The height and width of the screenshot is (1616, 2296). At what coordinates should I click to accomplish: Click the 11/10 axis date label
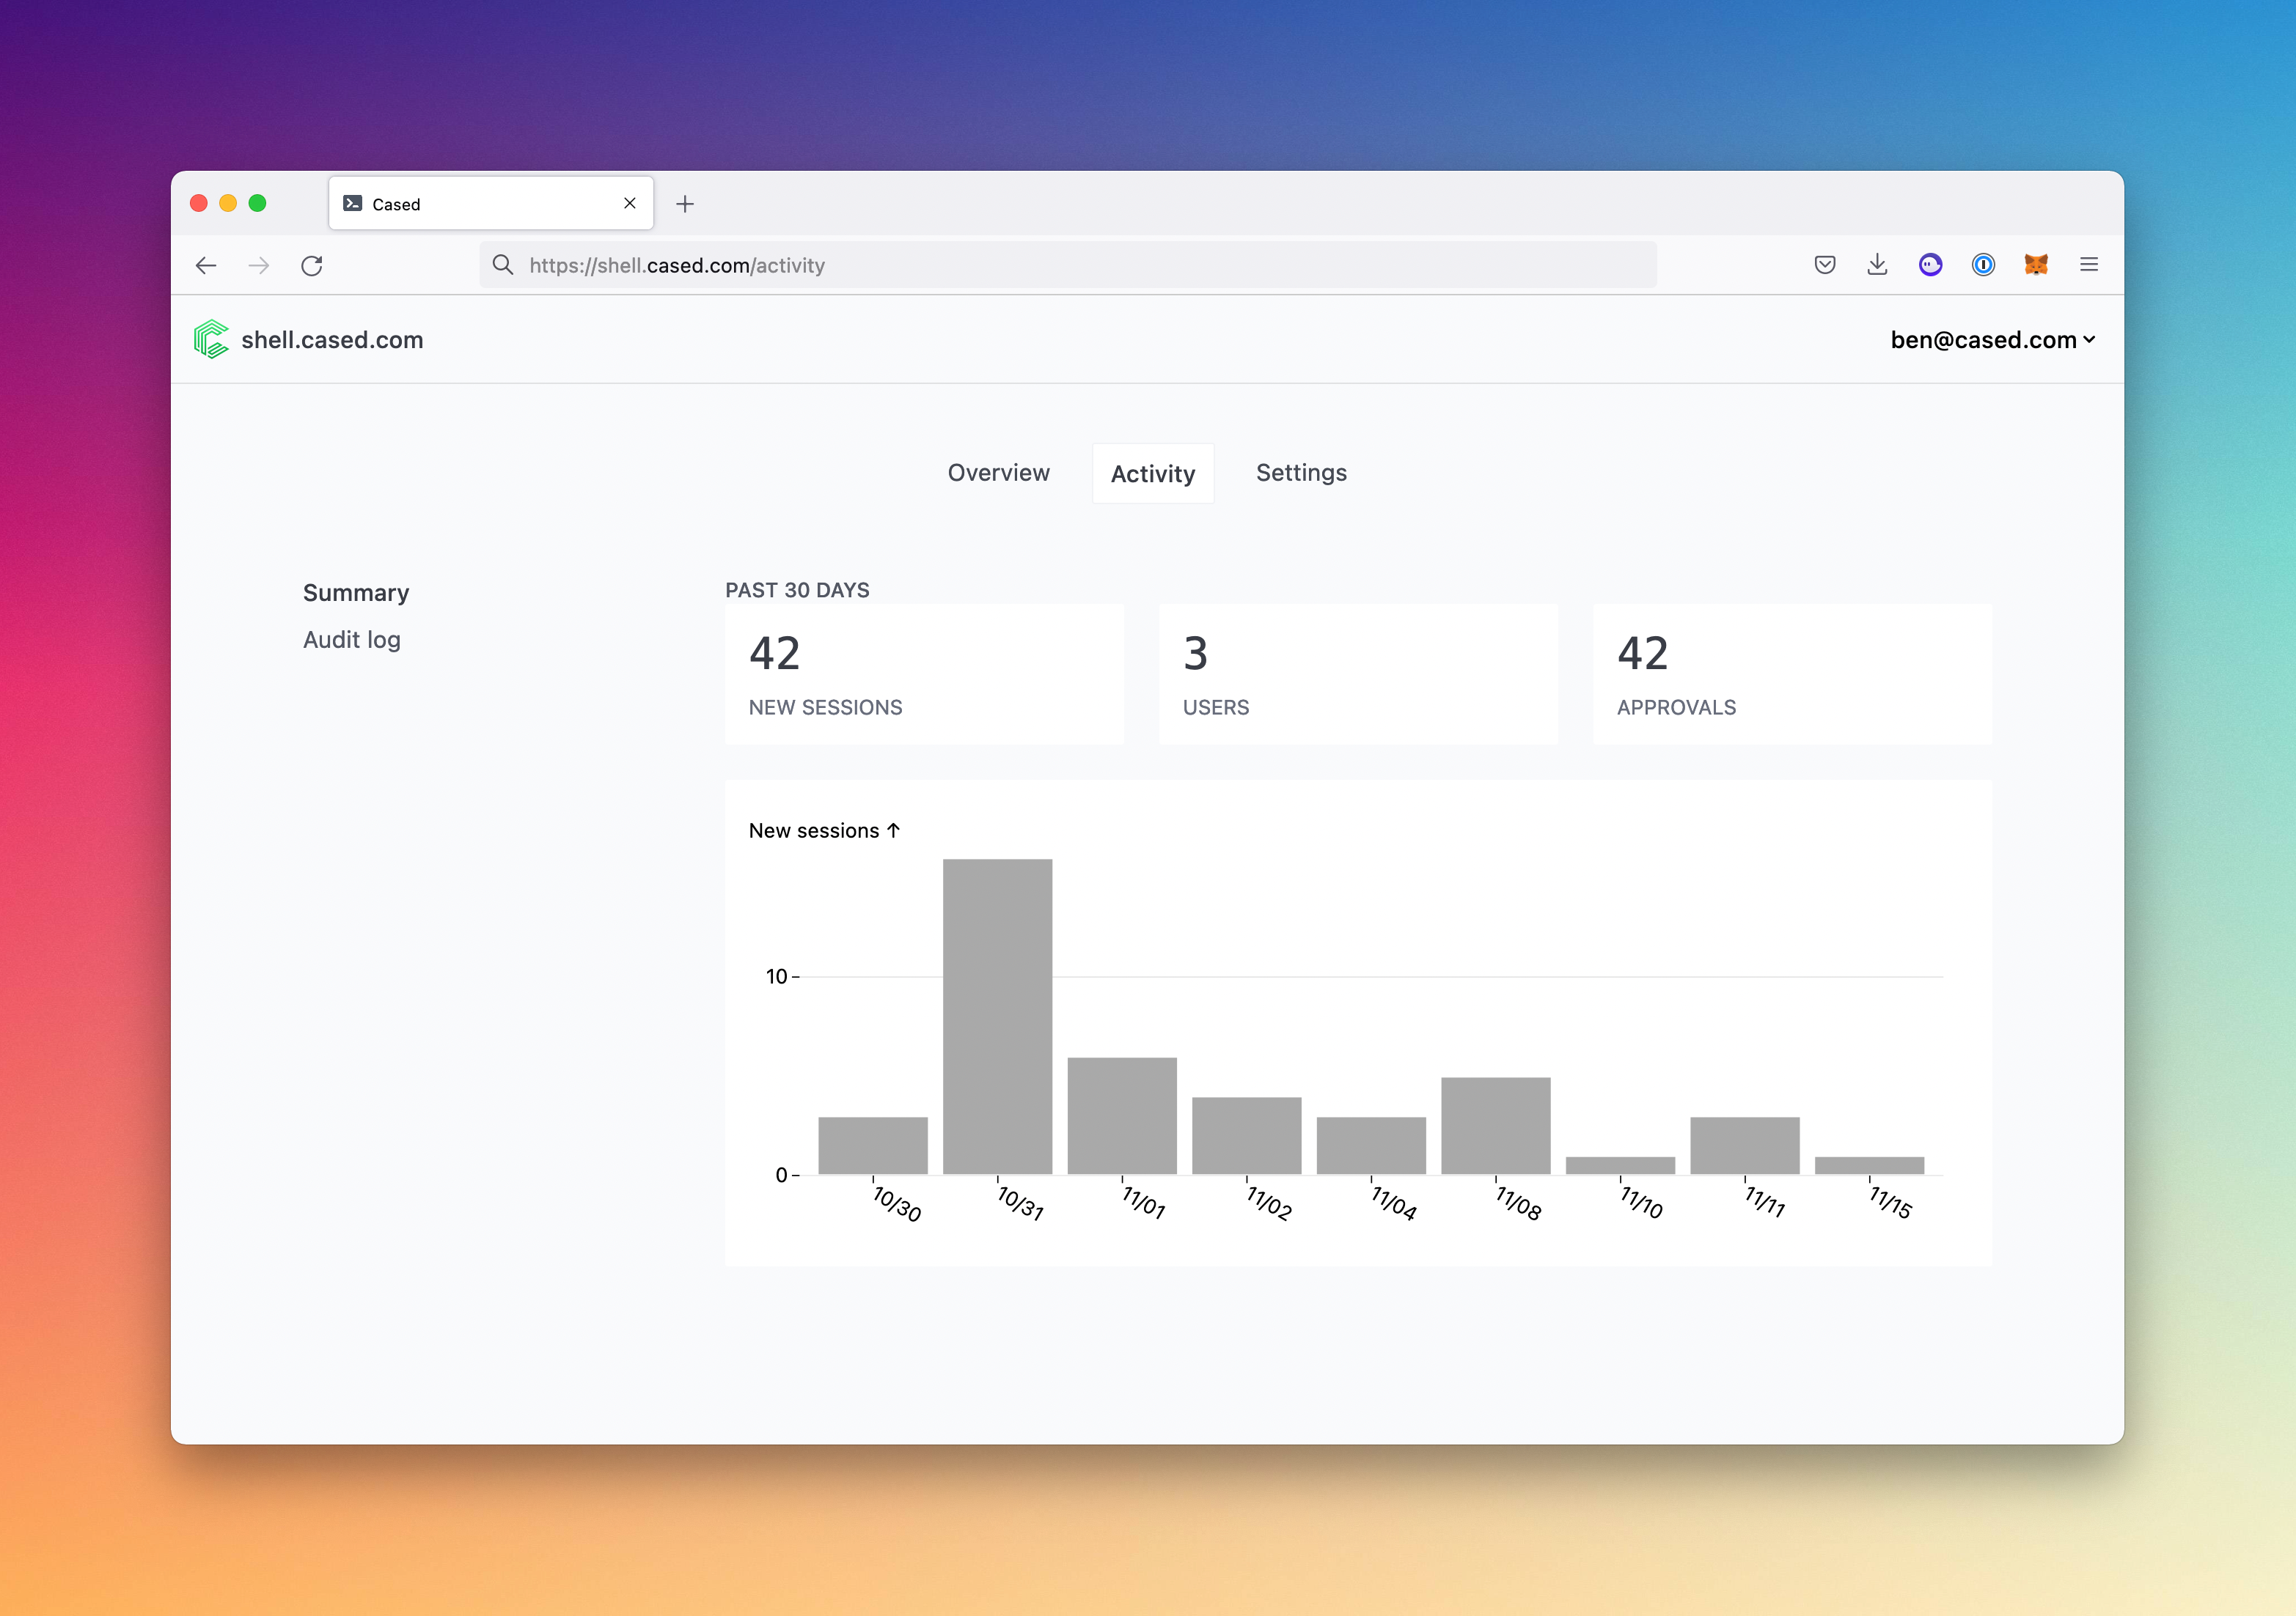coord(1641,1202)
